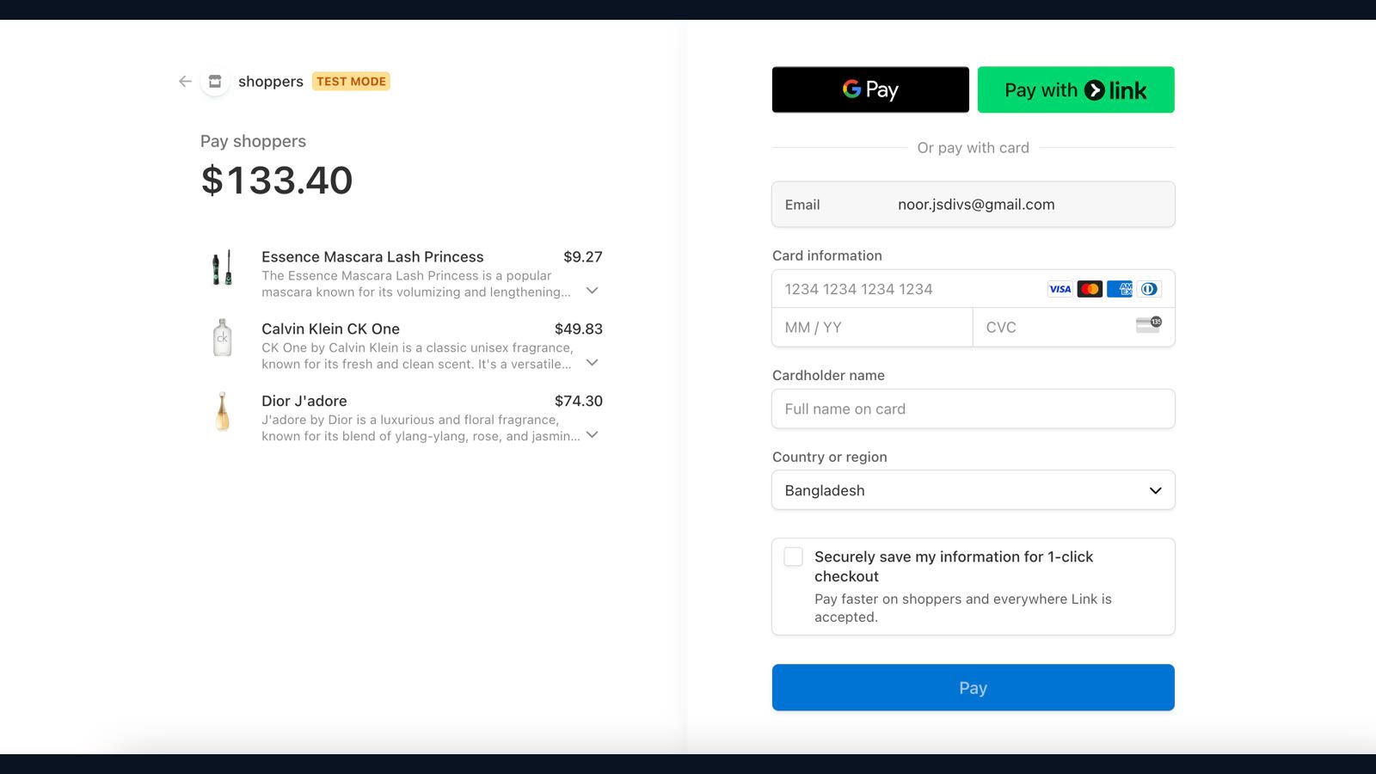1376x774 pixels.
Task: Pay with the Google Pay button
Action: coord(870,89)
